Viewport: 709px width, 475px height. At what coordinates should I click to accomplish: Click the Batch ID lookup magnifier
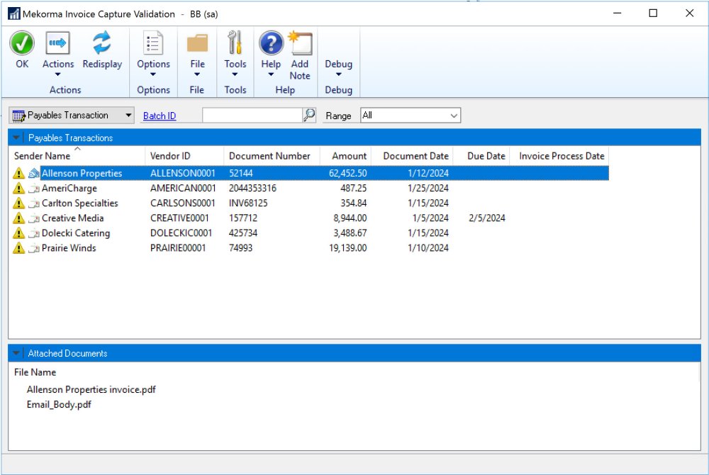(309, 115)
